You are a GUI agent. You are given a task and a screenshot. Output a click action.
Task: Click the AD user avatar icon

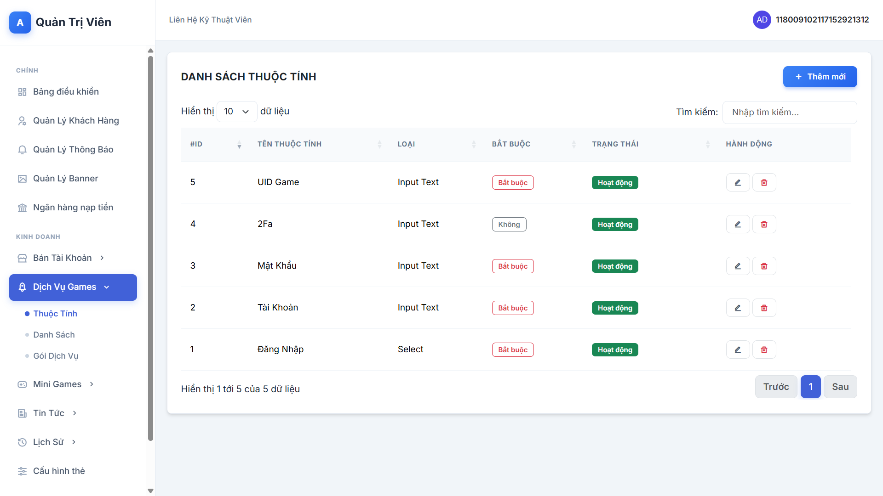(762, 20)
